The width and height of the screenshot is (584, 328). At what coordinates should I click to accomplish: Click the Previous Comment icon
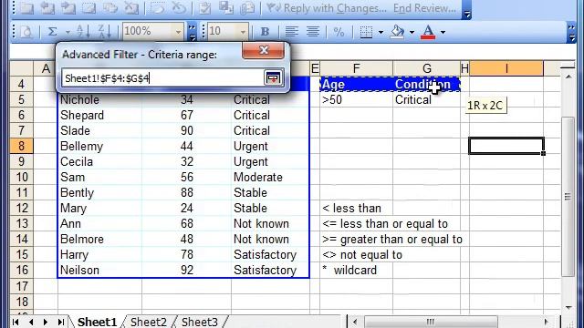coord(47,8)
